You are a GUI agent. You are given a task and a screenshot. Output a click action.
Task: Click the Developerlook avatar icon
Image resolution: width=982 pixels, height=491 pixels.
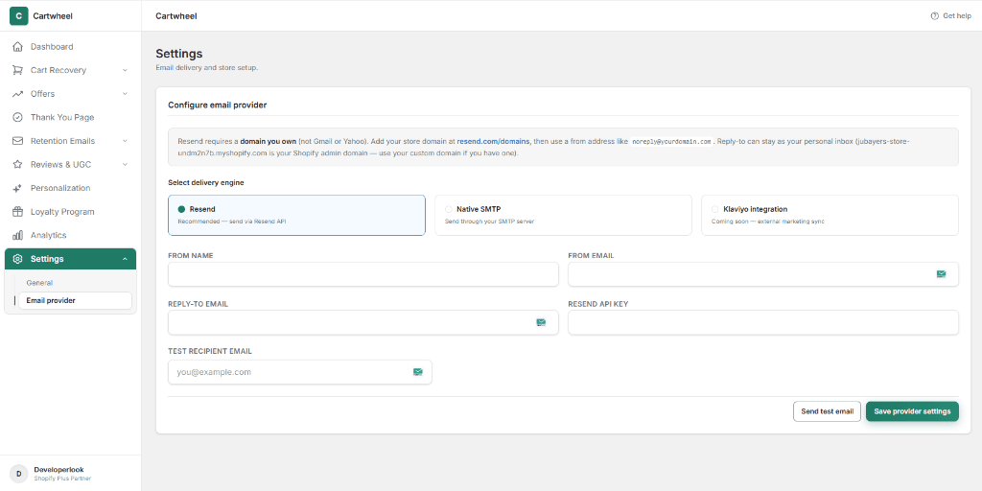19,474
